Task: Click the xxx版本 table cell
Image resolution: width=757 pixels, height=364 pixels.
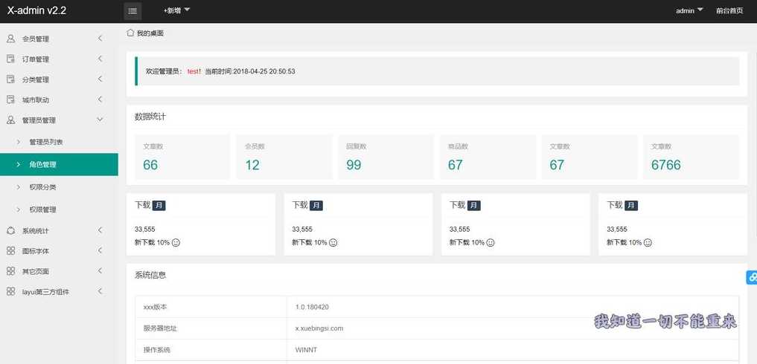Action: pos(211,307)
